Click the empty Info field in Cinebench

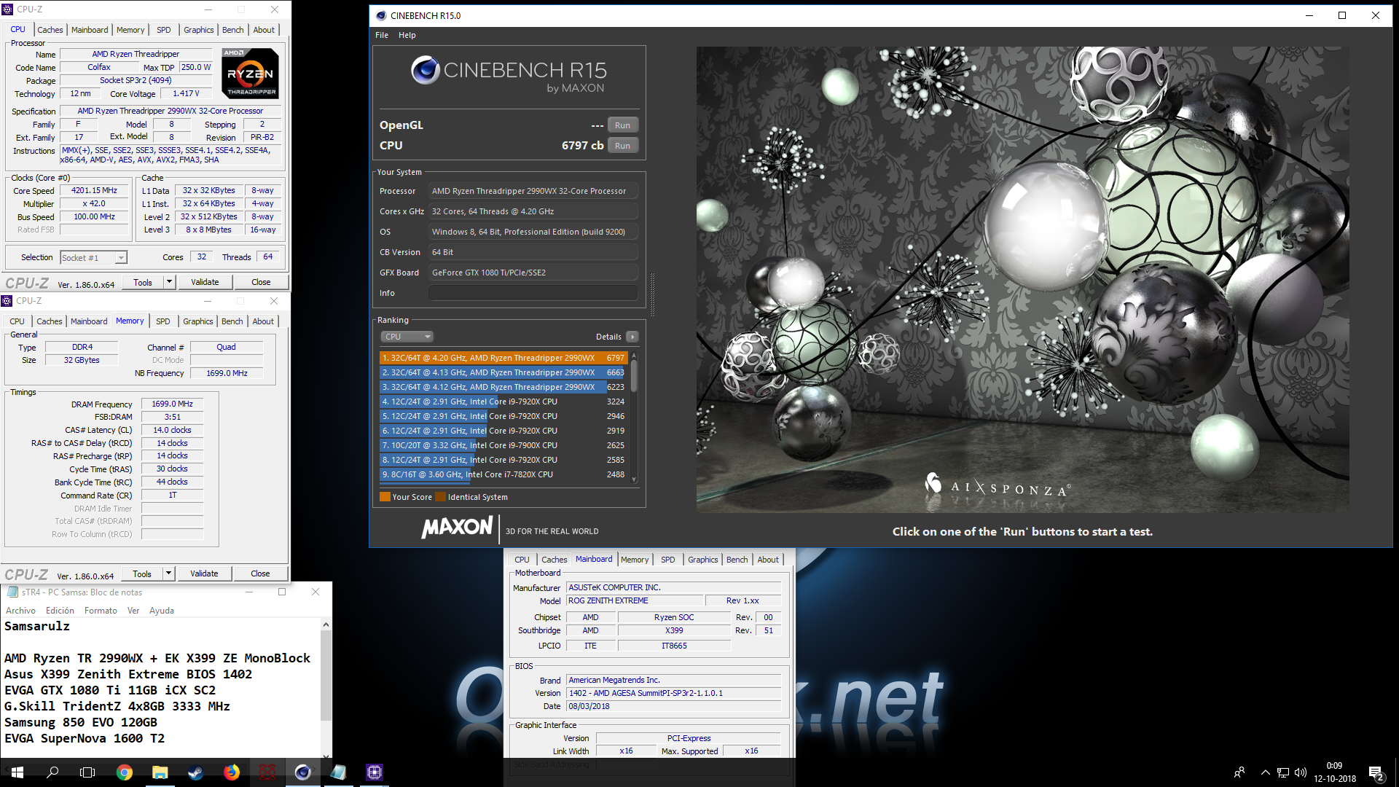(x=533, y=293)
